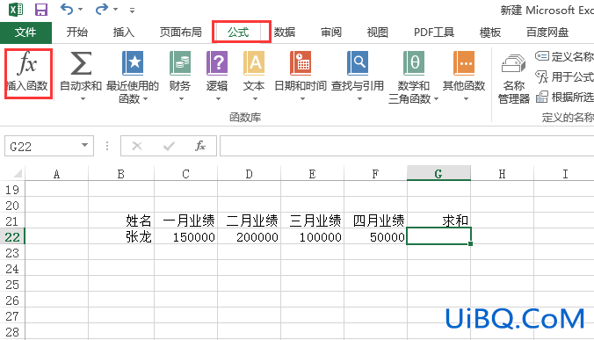
Task: Expand the Financial (财务) dropdown arrow
Action: [x=181, y=99]
